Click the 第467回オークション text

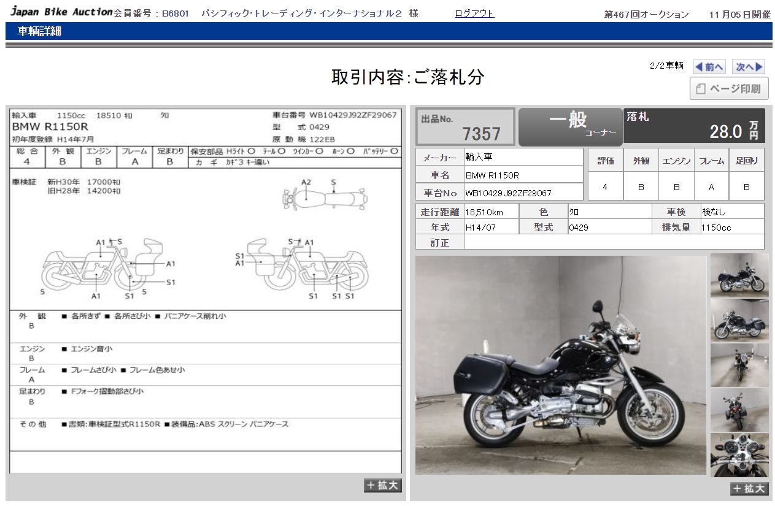(647, 14)
